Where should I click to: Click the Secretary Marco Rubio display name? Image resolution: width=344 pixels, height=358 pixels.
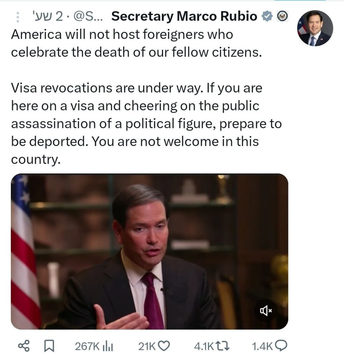pos(184,17)
